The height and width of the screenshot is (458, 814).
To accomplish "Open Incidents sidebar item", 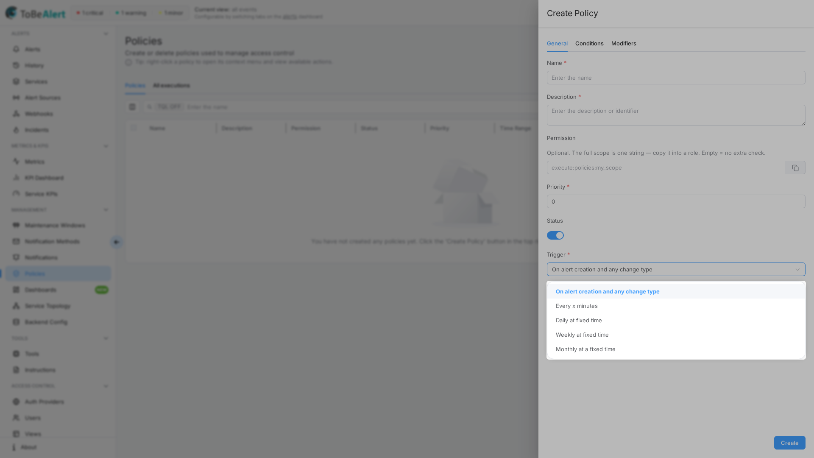I will (x=58, y=130).
